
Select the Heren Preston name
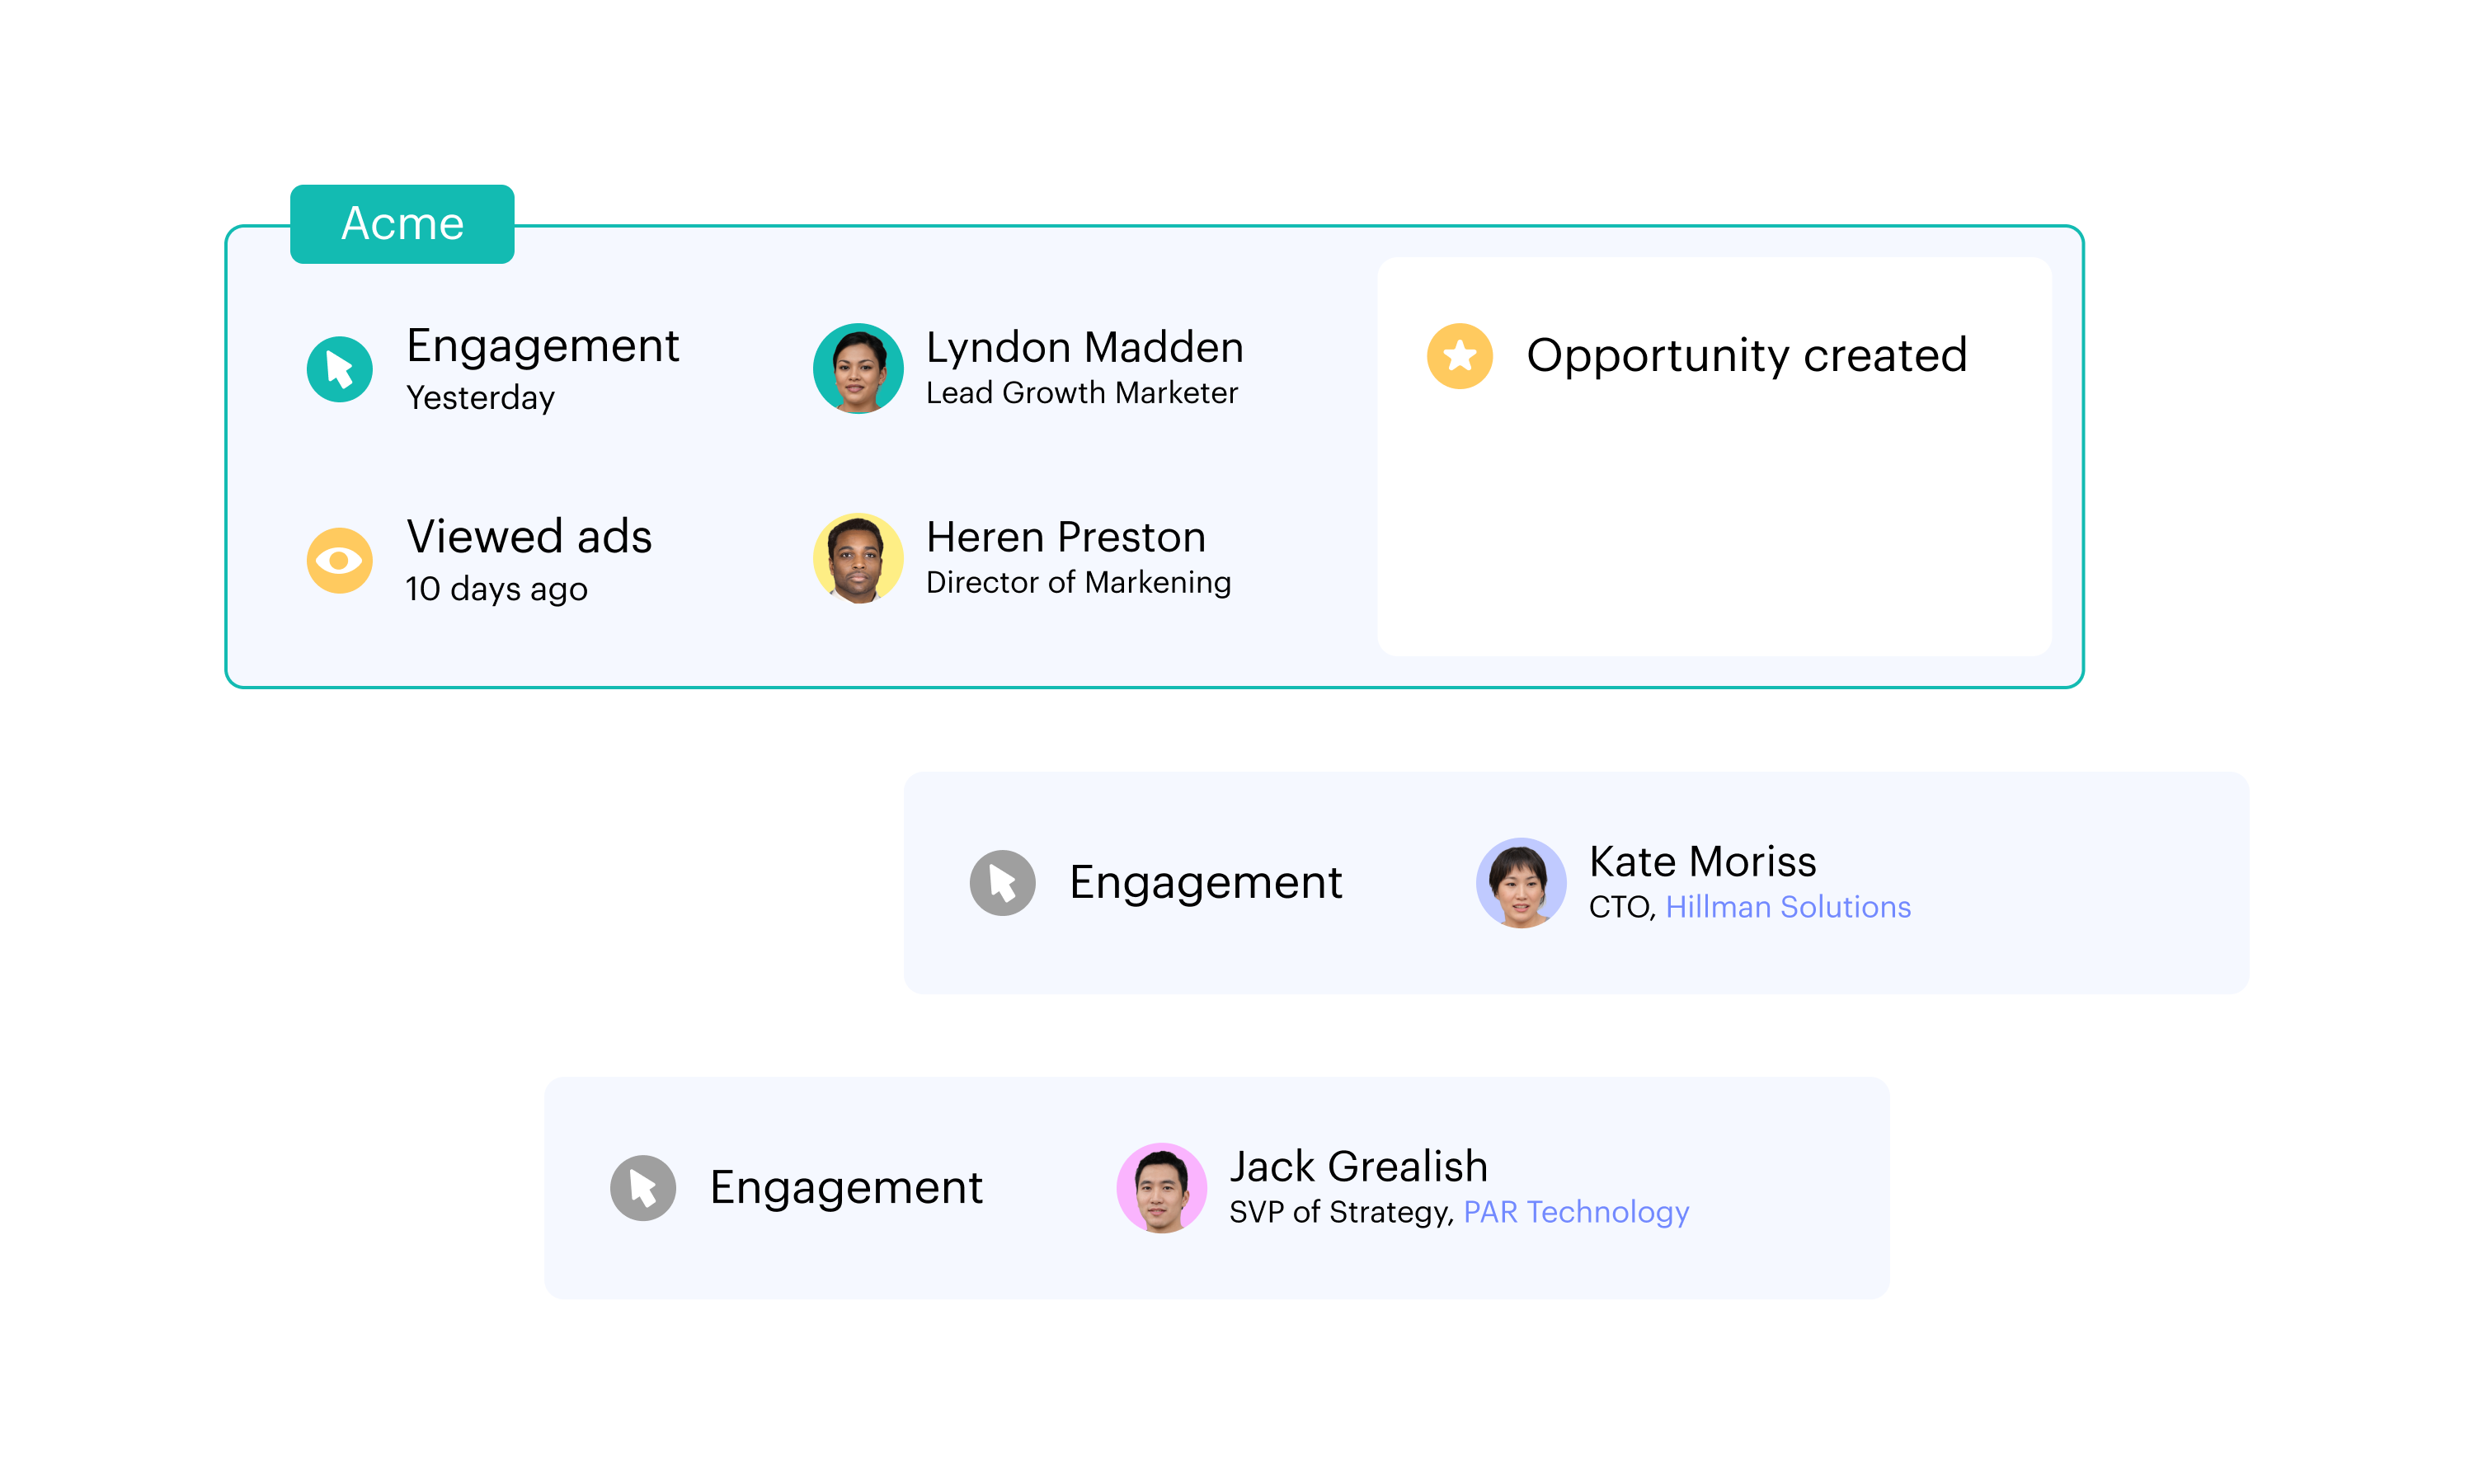(1066, 537)
